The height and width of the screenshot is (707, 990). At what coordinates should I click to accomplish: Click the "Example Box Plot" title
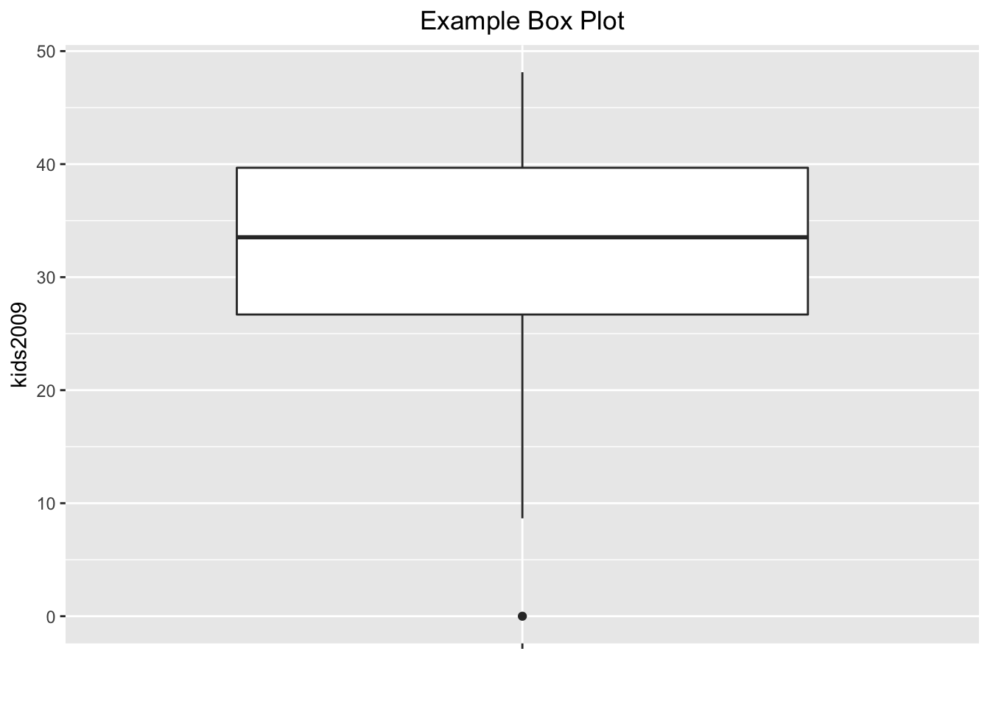[522, 21]
